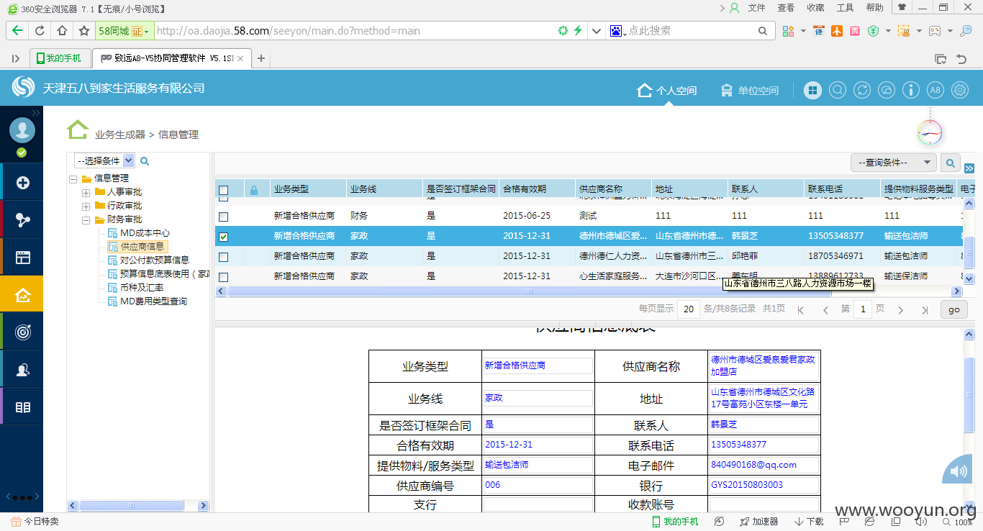Image resolution: width=983 pixels, height=531 pixels.
Task: Click the go page button
Action: [954, 309]
